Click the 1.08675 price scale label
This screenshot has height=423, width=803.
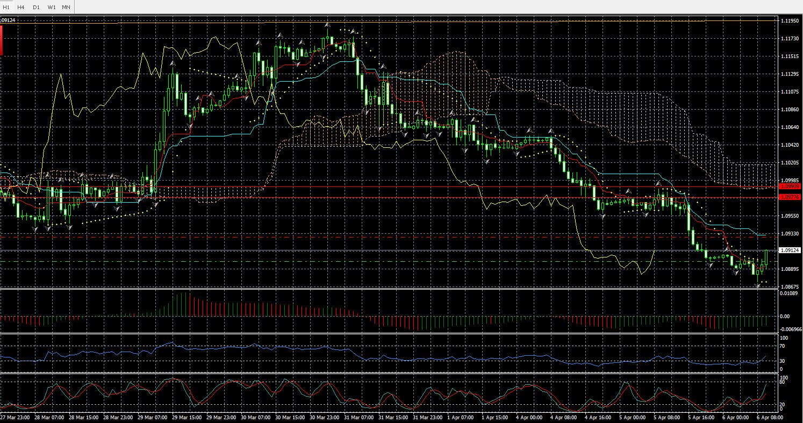click(790, 286)
